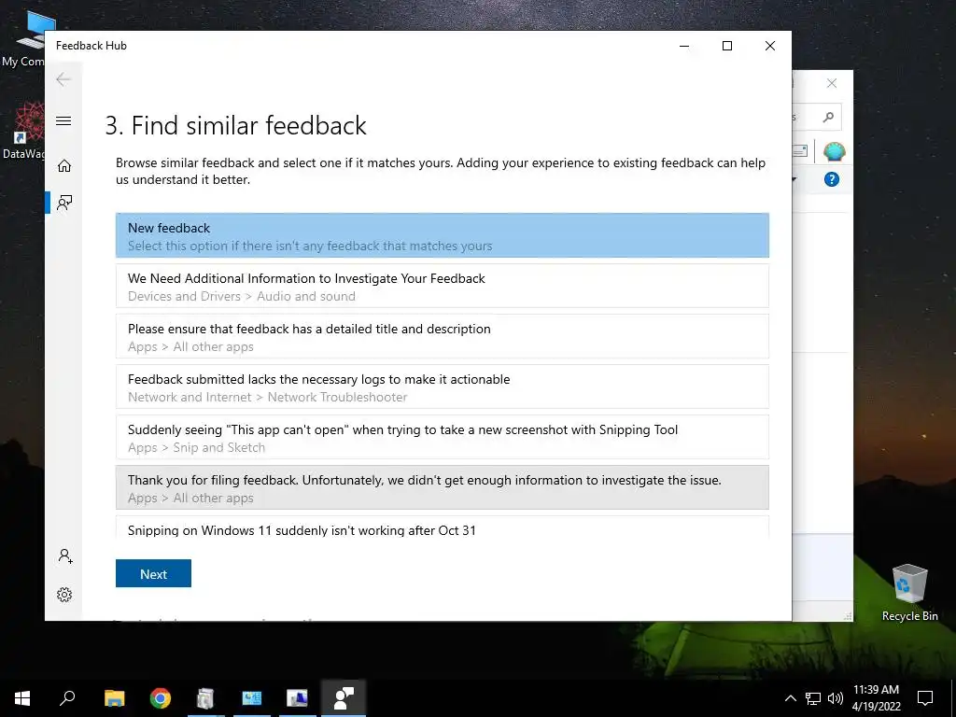Go back with the Feedback Hub back arrow
This screenshot has height=717, width=956.
tap(63, 79)
